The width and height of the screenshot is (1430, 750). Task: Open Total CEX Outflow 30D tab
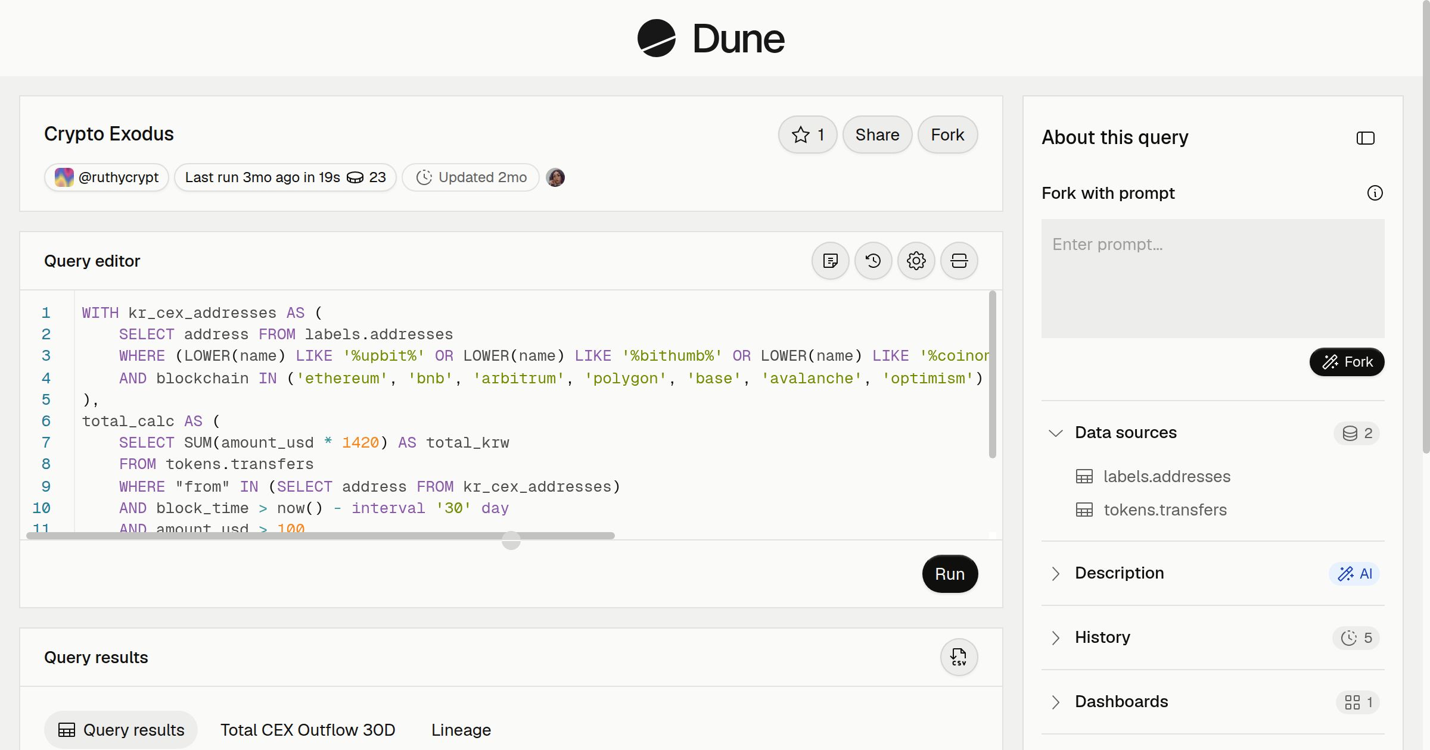coord(307,730)
